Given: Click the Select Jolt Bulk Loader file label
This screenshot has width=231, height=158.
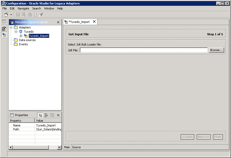Looking at the screenshot, I should coord(85,45).
